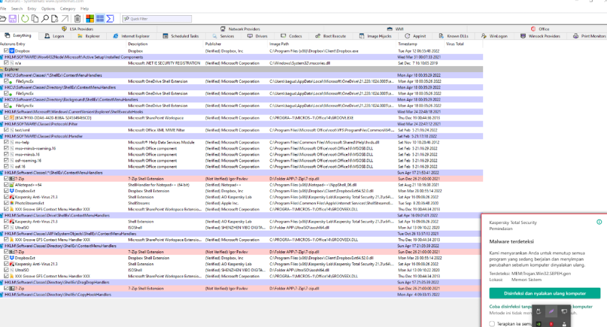This screenshot has width=607, height=327.
Task: Click the file properties toolbar icon
Action: 55,19
